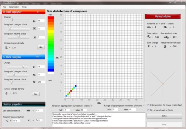Toggle Interpolation for linear chain checkbox
The image size is (186, 129).
click(148, 105)
